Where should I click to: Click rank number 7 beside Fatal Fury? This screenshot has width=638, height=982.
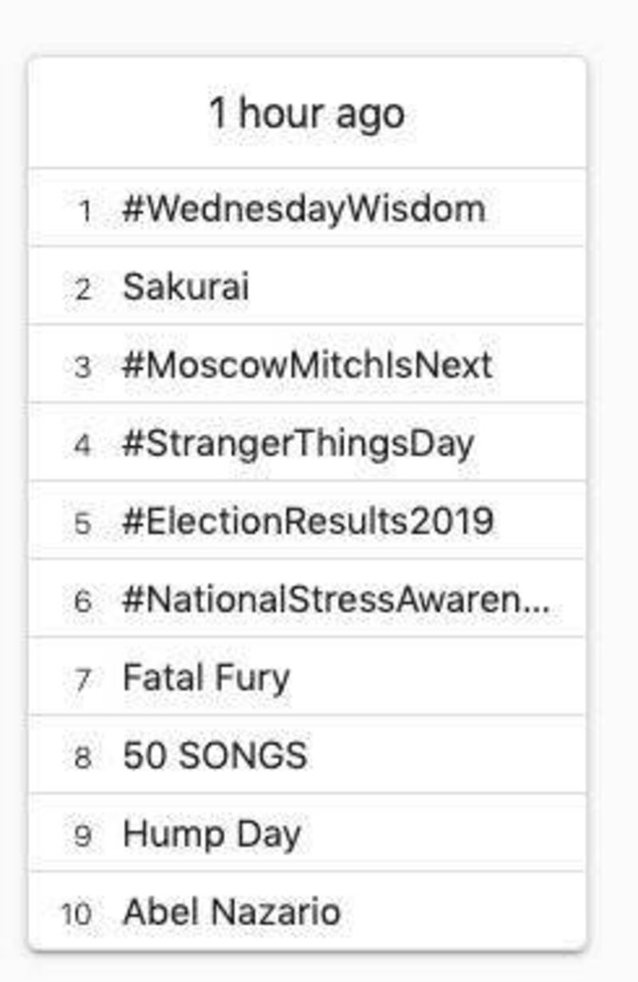click(x=83, y=679)
